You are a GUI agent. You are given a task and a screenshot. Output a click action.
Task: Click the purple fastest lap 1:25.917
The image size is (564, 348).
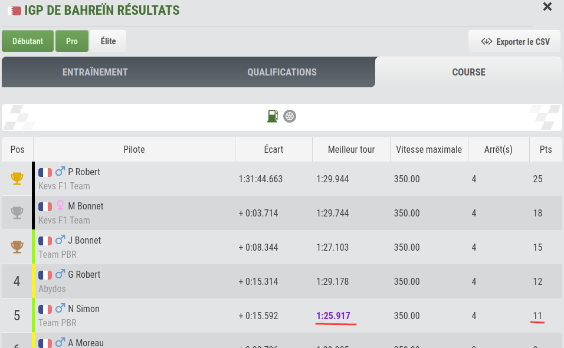tap(333, 316)
